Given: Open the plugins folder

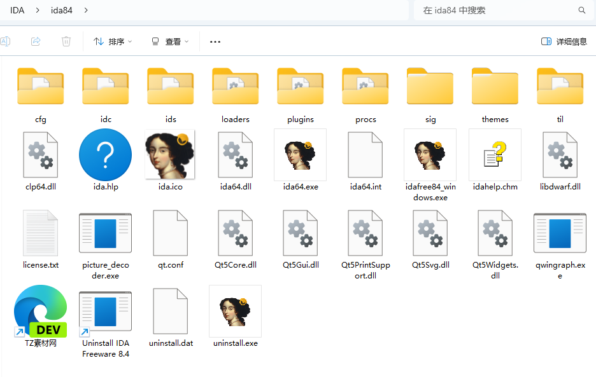Looking at the screenshot, I should click(301, 86).
